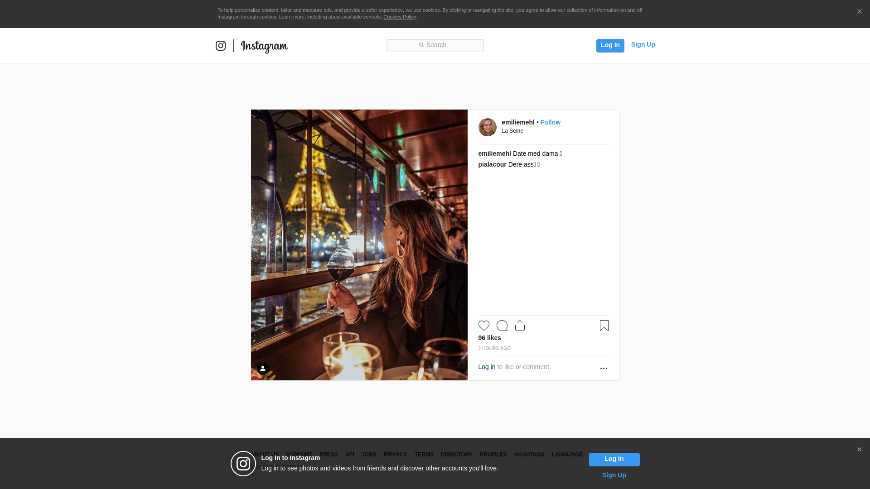The width and height of the screenshot is (870, 489).
Task: Click the share post icon
Action: coord(520,326)
